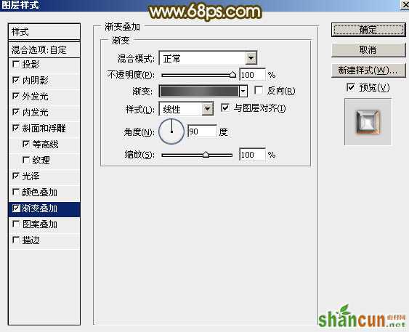Image resolution: width=409 pixels, height=332 pixels.
Task: Click 新建样式 new style button
Action: (368, 70)
